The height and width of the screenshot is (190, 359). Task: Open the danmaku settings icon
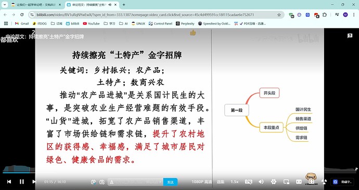102,182
